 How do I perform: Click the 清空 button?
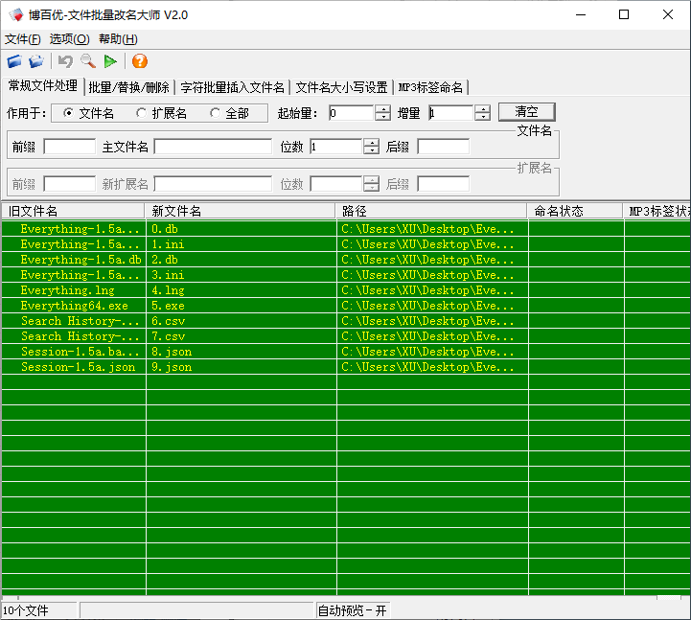click(526, 112)
